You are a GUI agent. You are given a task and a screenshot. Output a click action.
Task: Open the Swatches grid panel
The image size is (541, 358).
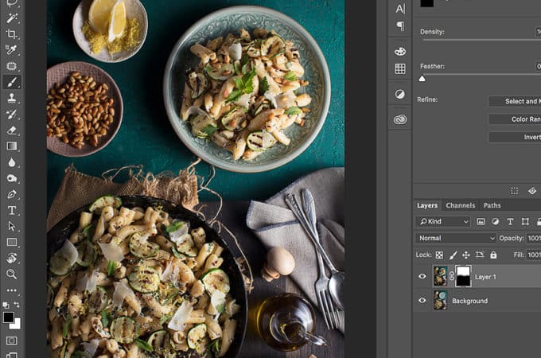click(400, 69)
